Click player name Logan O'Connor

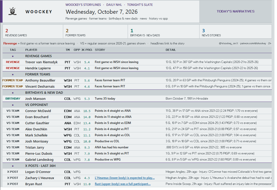pyautogui.click(x=38, y=172)
